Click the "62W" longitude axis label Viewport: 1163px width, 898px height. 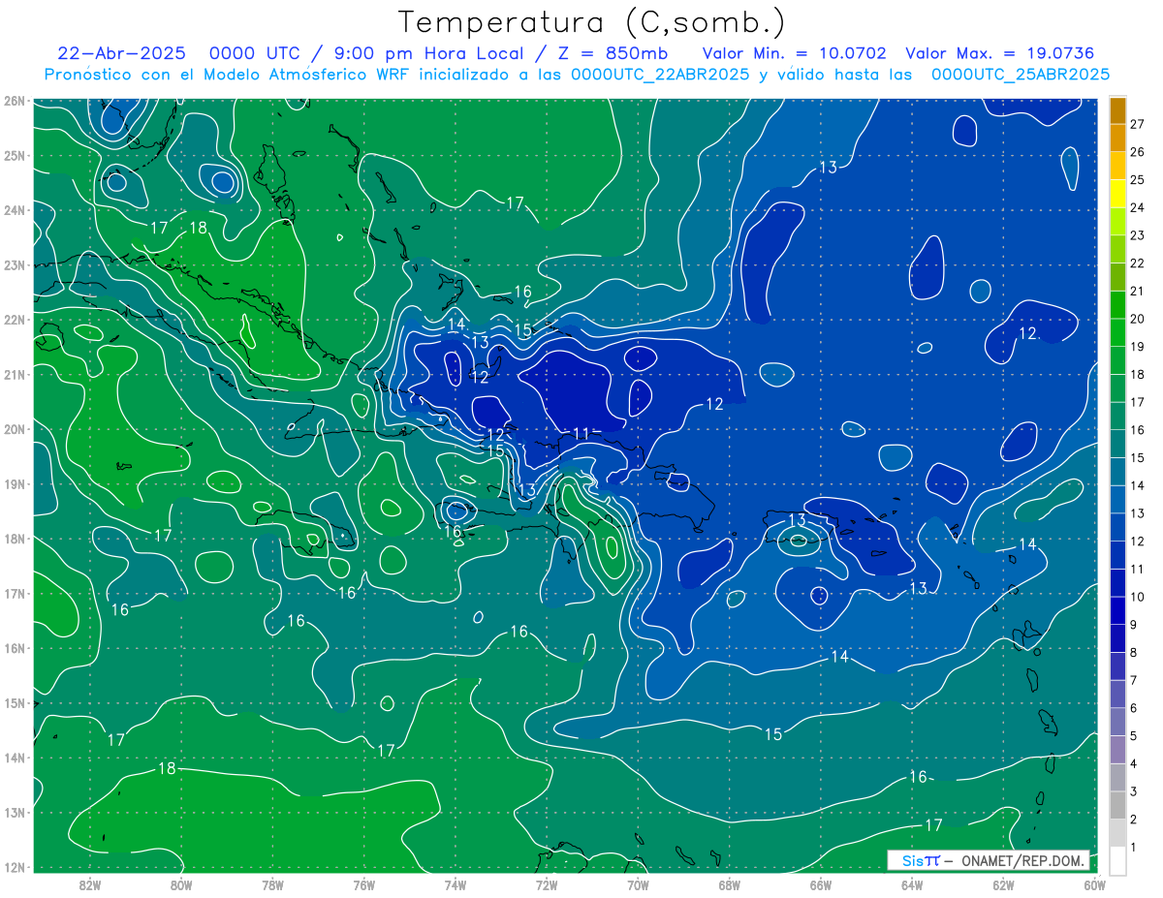point(1003,884)
